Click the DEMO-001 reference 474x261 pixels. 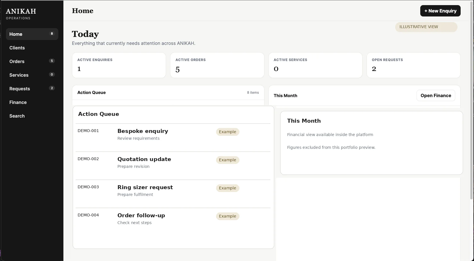pos(88,131)
